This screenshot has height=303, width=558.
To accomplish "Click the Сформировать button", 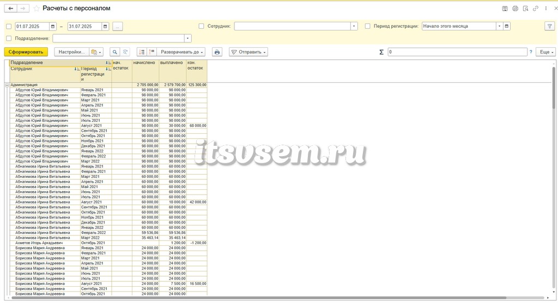I will coord(26,52).
